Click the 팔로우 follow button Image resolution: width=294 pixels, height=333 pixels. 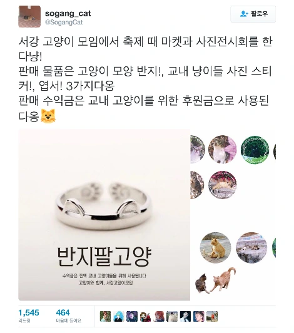point(253,14)
